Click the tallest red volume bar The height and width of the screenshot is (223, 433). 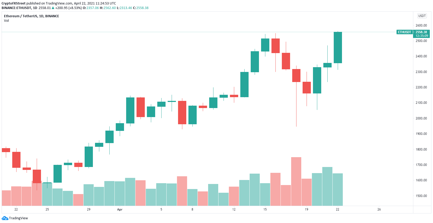click(296, 181)
